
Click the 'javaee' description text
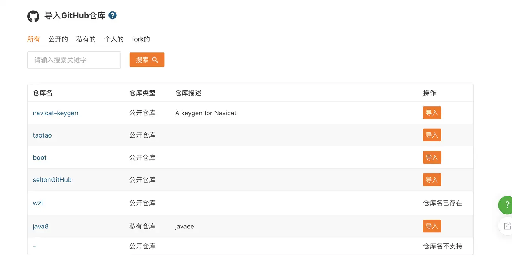[185, 226]
